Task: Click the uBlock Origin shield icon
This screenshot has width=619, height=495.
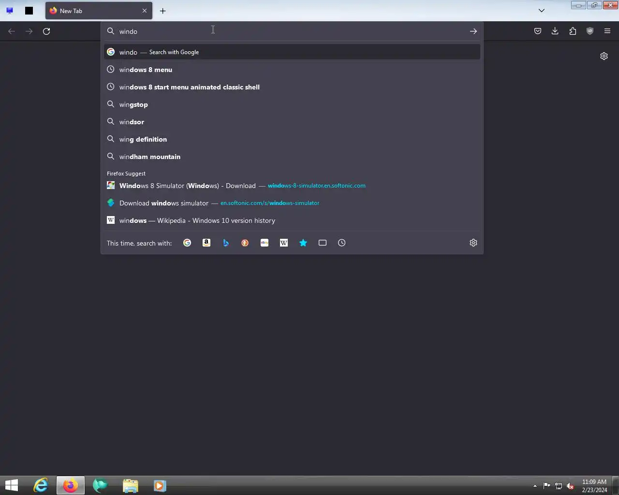Action: [x=590, y=31]
